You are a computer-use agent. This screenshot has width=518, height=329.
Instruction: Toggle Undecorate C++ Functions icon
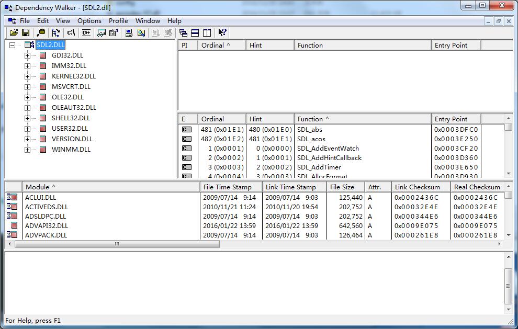tap(86, 32)
